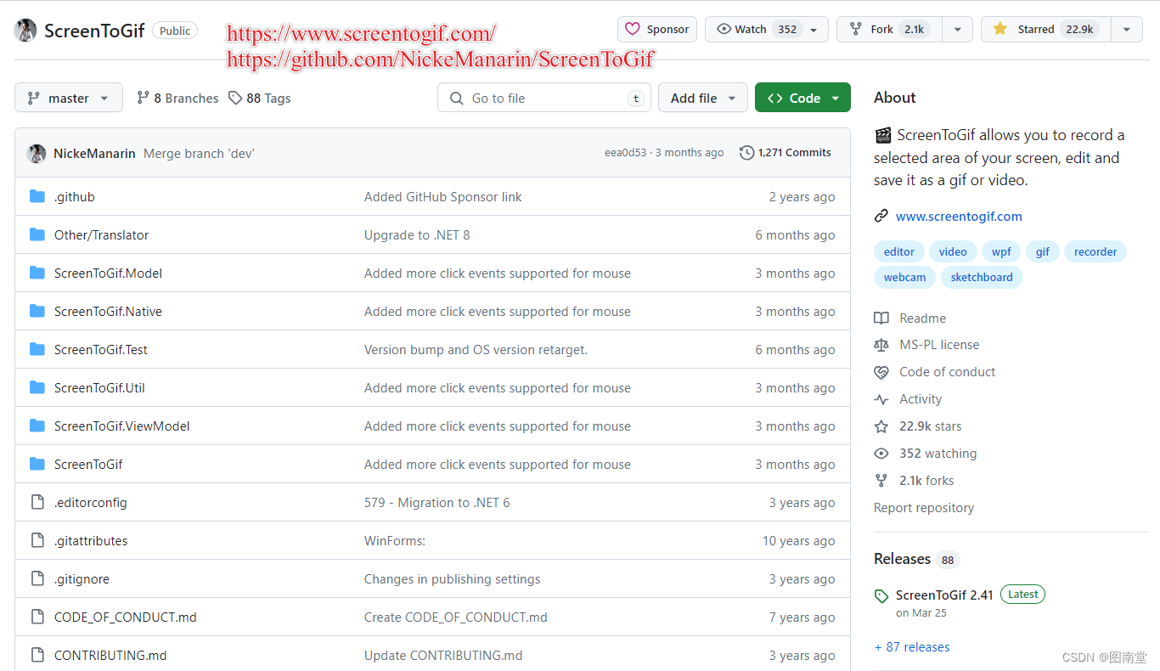This screenshot has width=1160, height=671.
Task: Click the ScreenToGif.Native folder icon
Action: 37,311
